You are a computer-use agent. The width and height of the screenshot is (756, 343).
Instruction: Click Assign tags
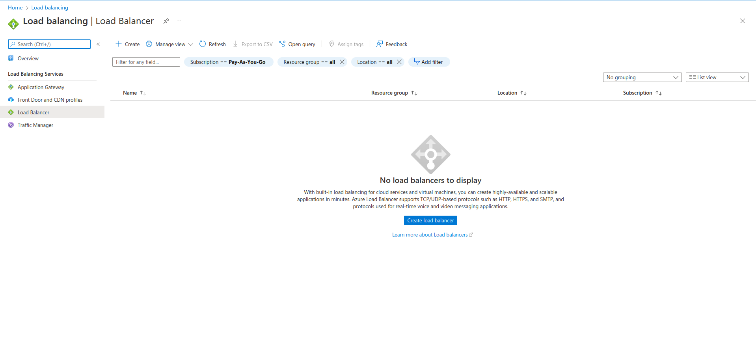(346, 44)
